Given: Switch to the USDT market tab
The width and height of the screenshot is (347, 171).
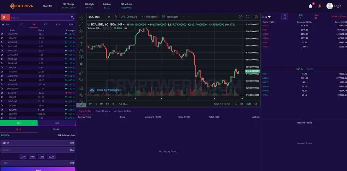Looking at the screenshot, I should pos(20,25).
